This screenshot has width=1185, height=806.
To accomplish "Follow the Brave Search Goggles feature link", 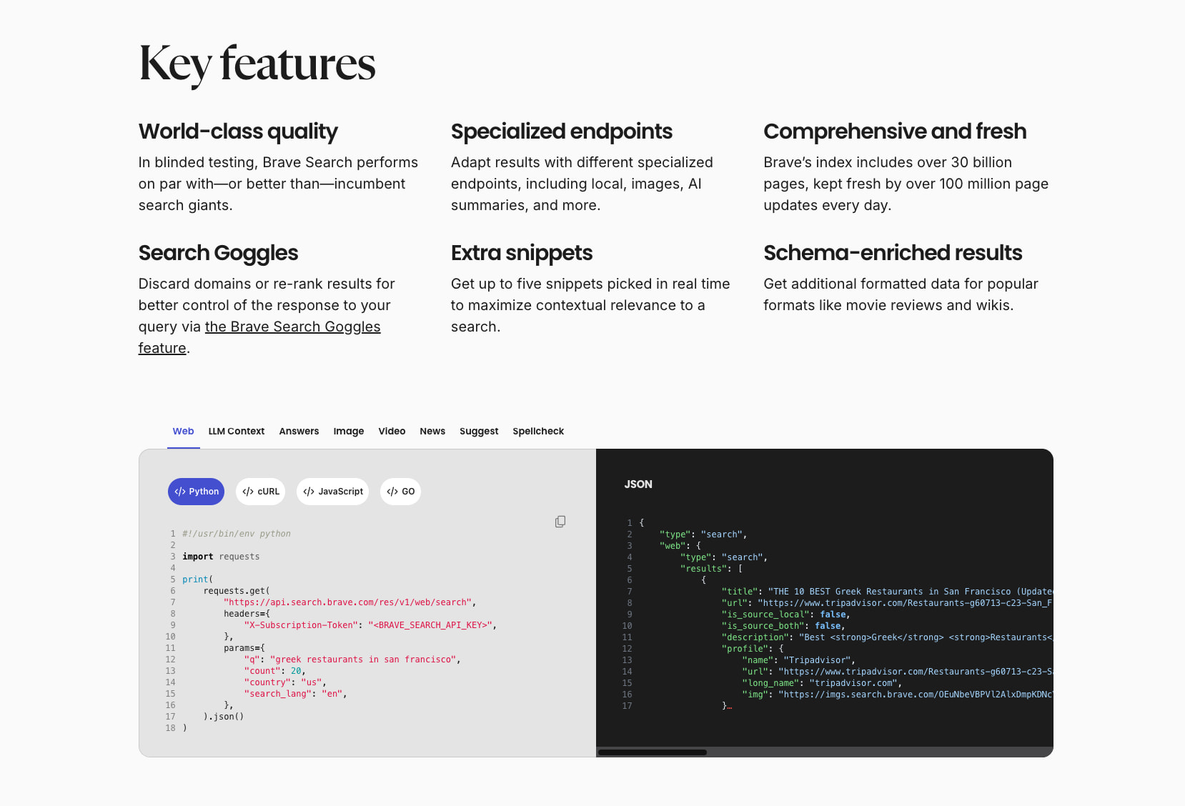I will click(x=292, y=327).
